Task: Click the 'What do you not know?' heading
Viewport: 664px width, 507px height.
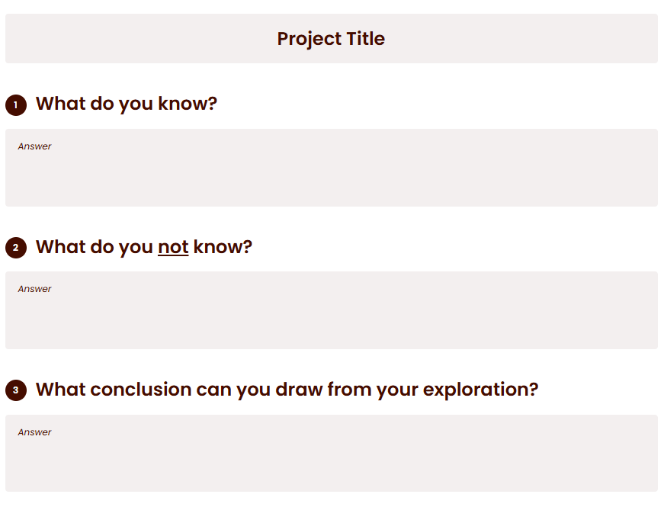Action: click(x=144, y=247)
